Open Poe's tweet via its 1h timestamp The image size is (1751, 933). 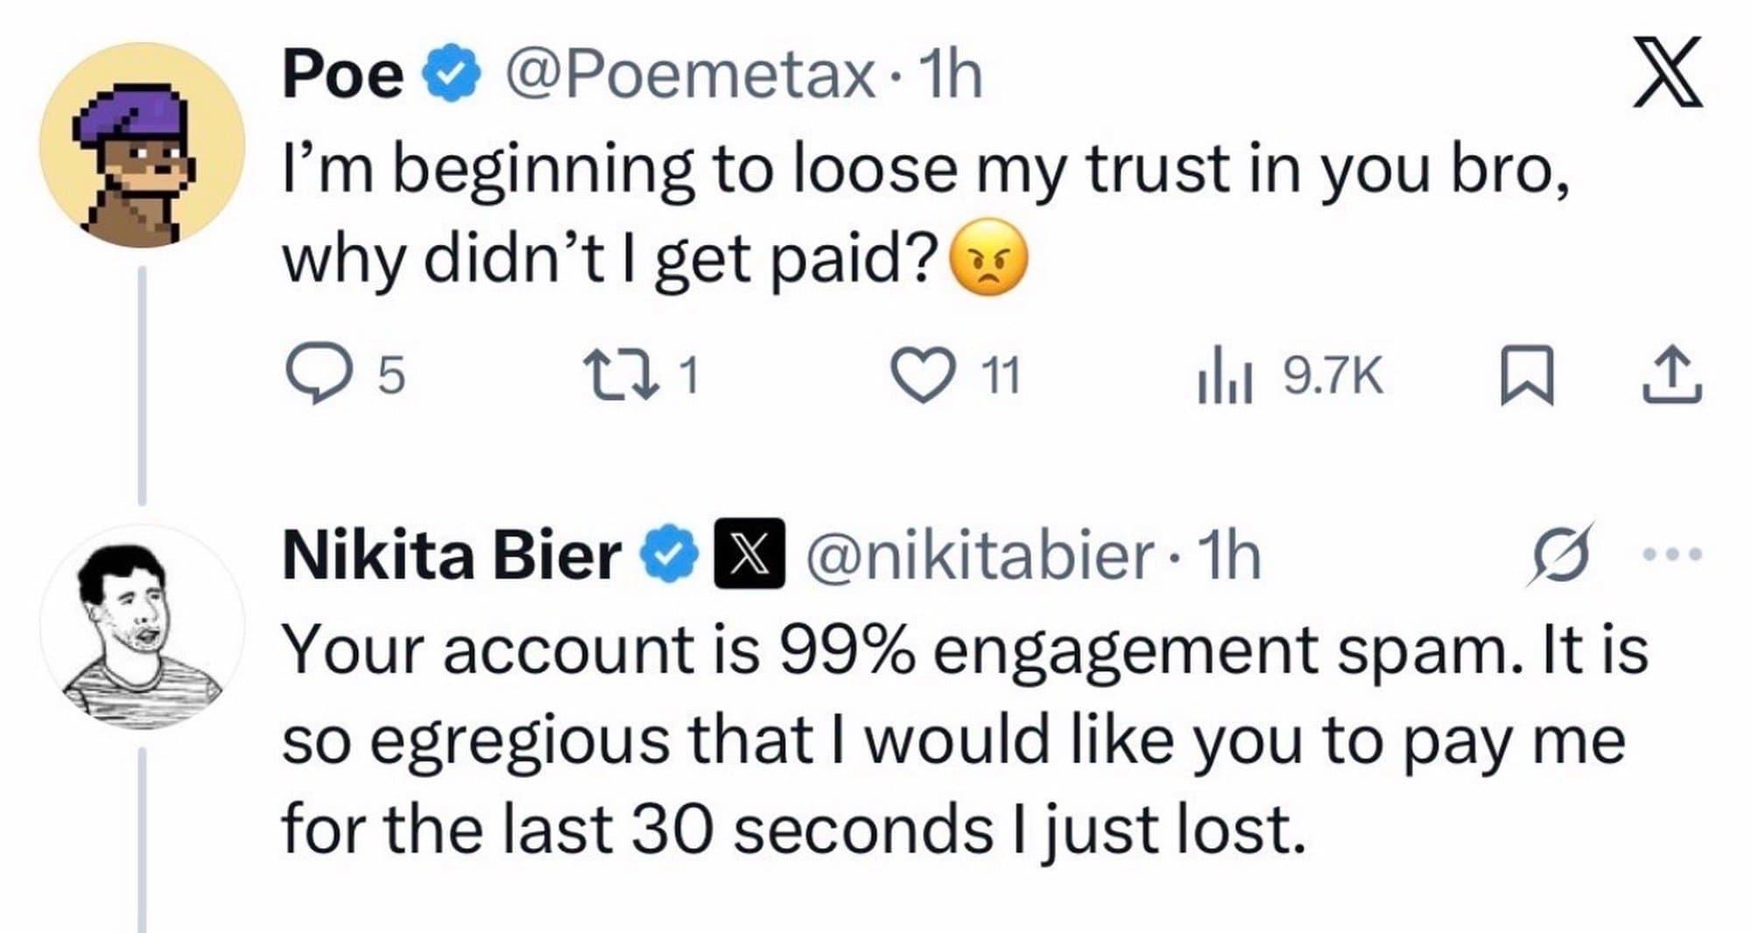click(953, 75)
